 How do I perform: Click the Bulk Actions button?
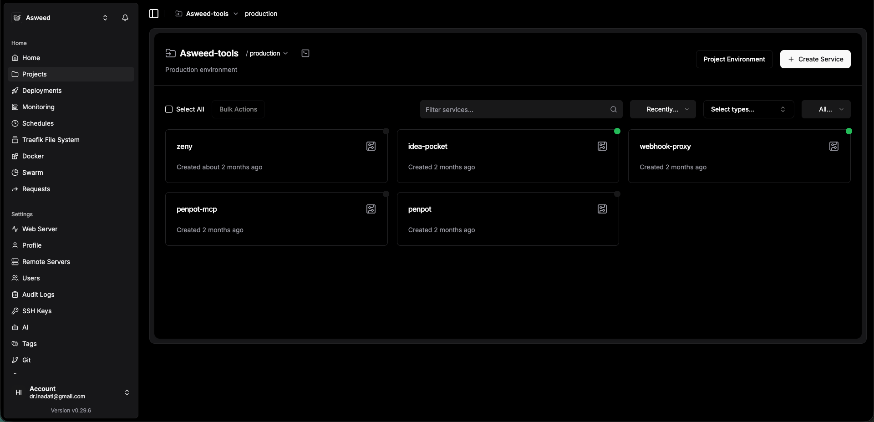click(x=238, y=109)
